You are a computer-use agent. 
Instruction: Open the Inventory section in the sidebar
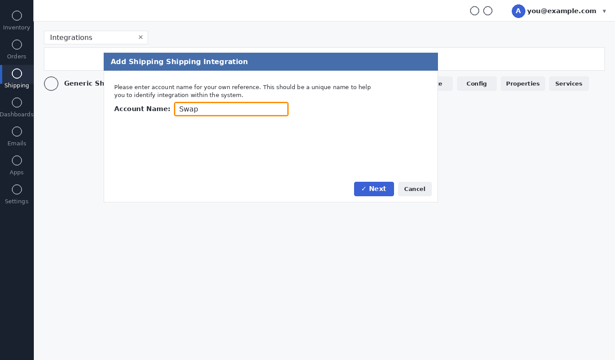(x=17, y=21)
